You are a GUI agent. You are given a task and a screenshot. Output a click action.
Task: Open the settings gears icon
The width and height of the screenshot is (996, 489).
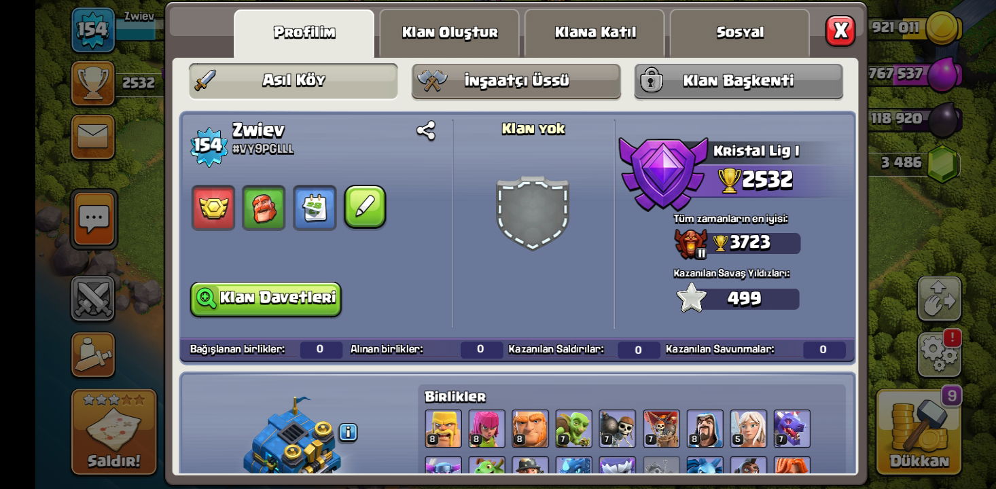pyautogui.click(x=939, y=354)
